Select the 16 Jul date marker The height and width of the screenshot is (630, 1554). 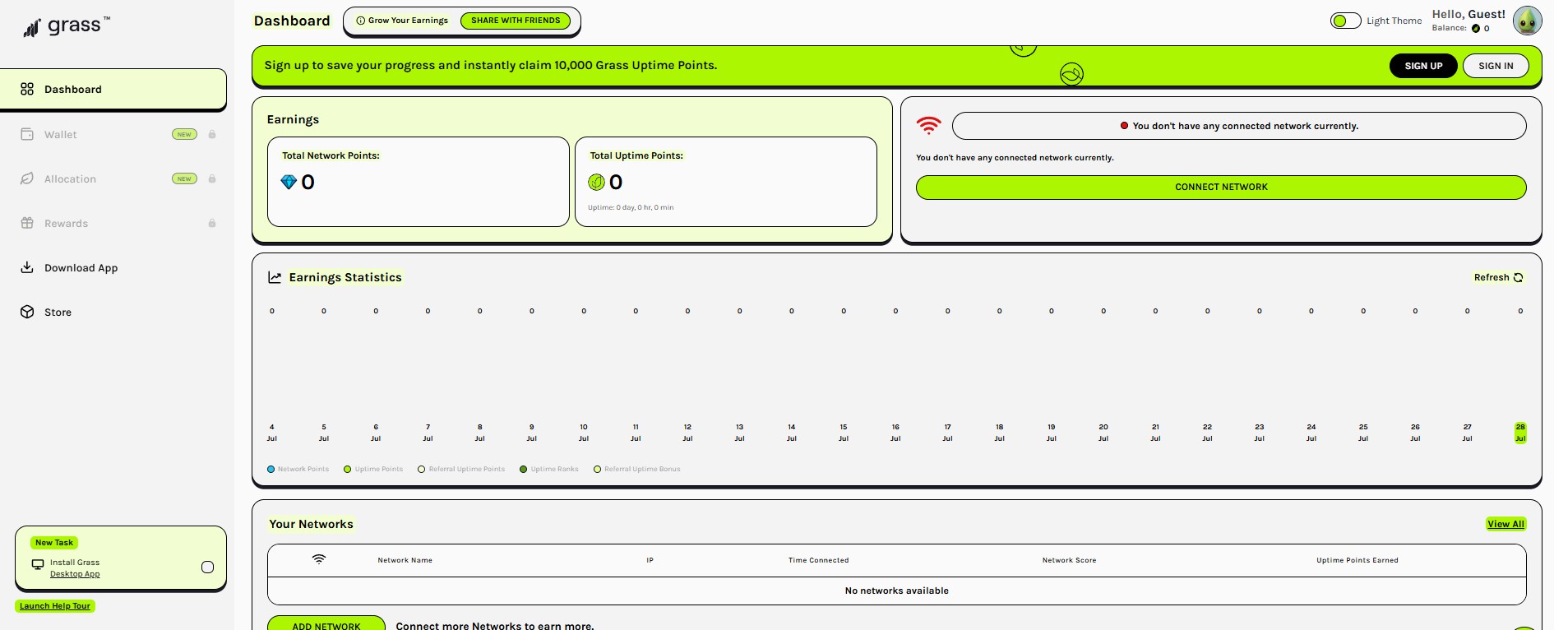pyautogui.click(x=895, y=433)
